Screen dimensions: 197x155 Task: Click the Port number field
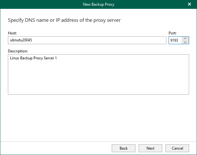pos(175,40)
